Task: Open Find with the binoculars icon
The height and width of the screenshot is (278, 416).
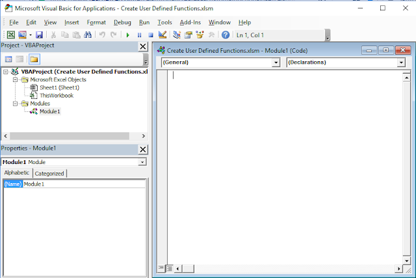Action: point(88,35)
